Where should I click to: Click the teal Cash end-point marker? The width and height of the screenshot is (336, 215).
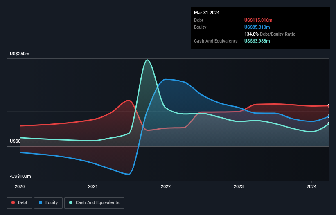pos(329,124)
